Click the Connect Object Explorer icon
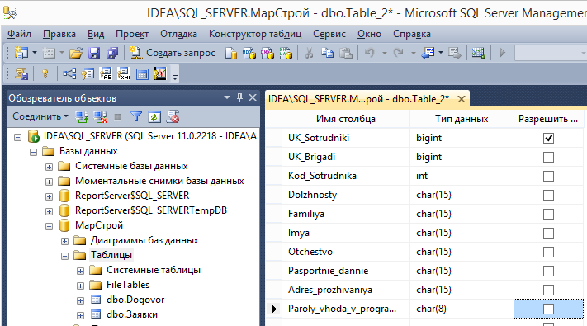This screenshot has height=326, width=587. click(82, 117)
